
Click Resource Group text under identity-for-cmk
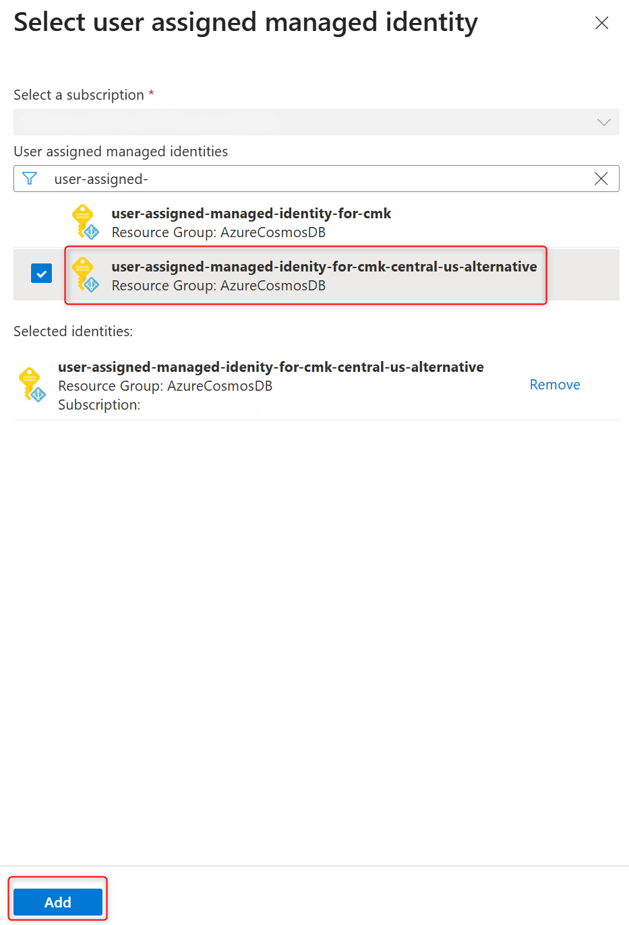click(x=218, y=232)
